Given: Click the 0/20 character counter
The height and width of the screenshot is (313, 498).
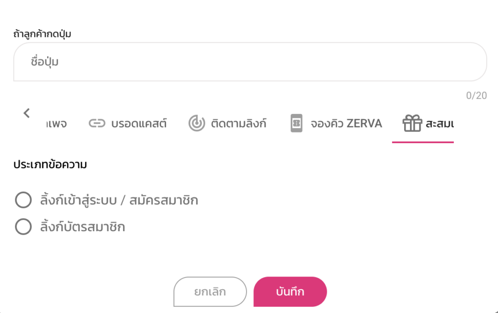Looking at the screenshot, I should tap(476, 95).
